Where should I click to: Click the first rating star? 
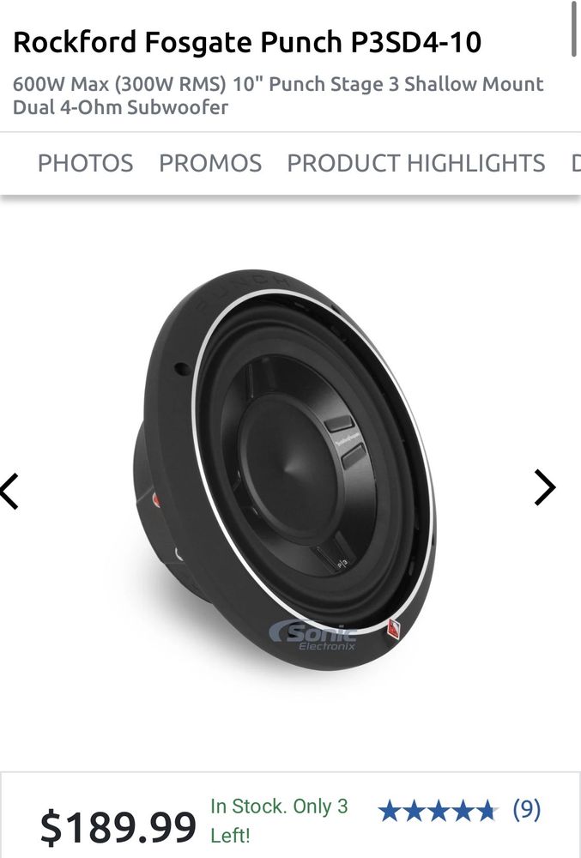390,811
